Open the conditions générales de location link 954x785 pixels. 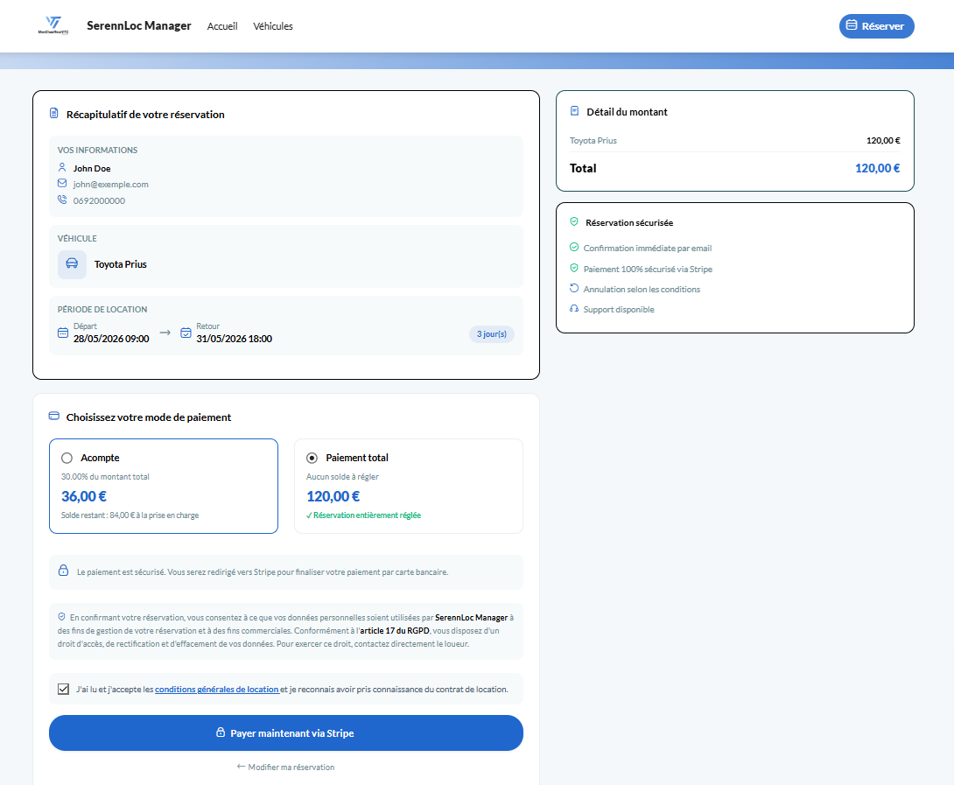[x=216, y=690]
